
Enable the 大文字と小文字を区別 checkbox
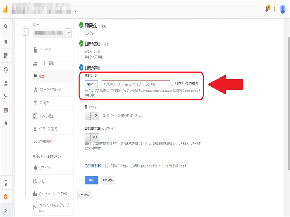pos(172,84)
